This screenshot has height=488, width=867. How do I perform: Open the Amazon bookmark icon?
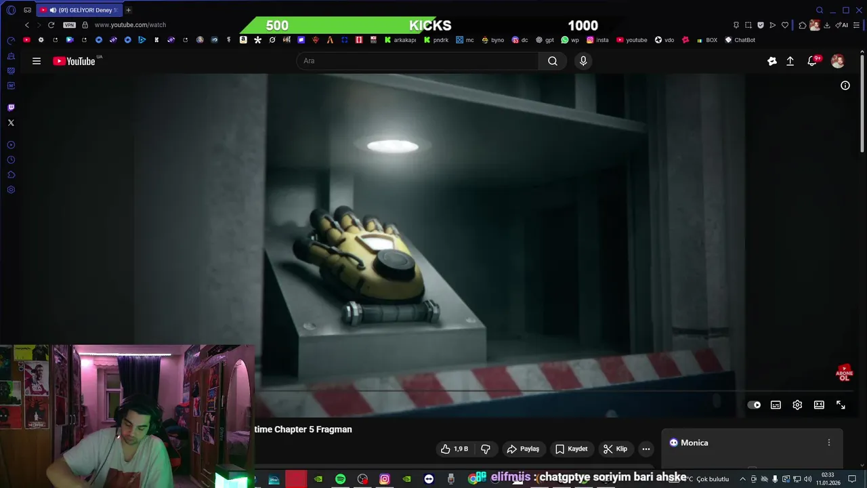pyautogui.click(x=243, y=40)
